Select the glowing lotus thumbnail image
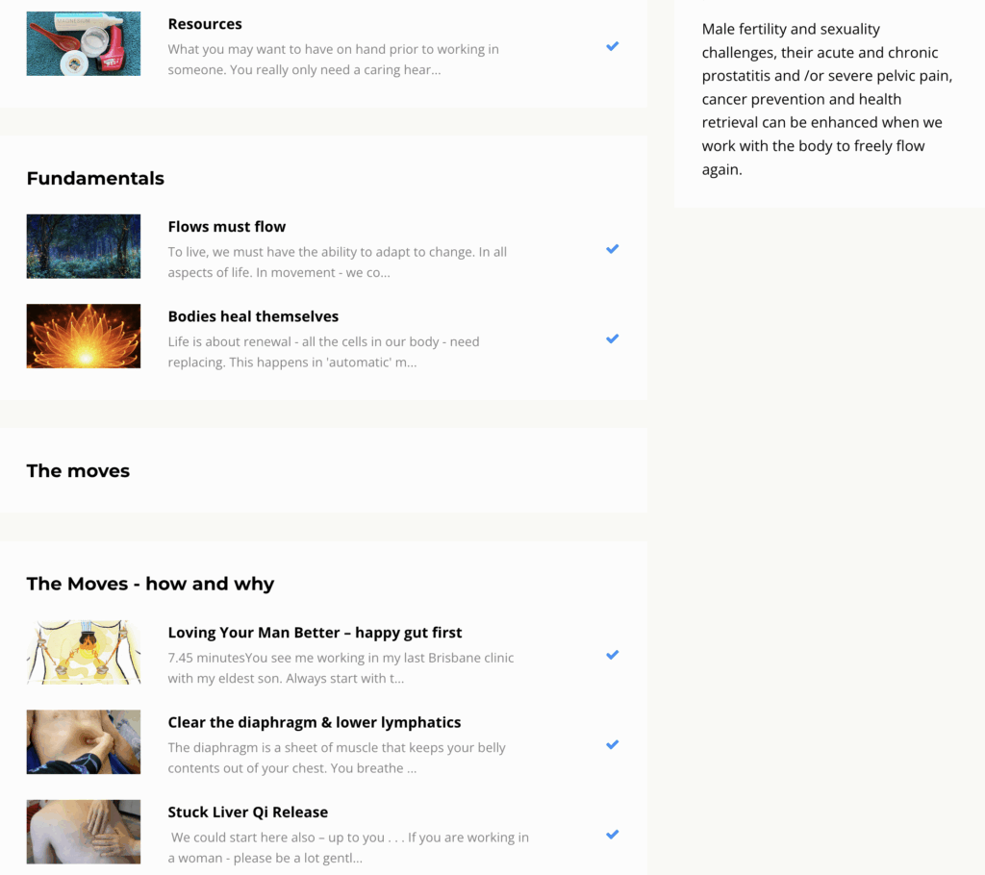 tap(84, 337)
